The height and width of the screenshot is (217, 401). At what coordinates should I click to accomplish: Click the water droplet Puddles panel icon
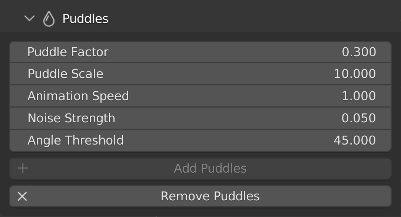click(49, 18)
